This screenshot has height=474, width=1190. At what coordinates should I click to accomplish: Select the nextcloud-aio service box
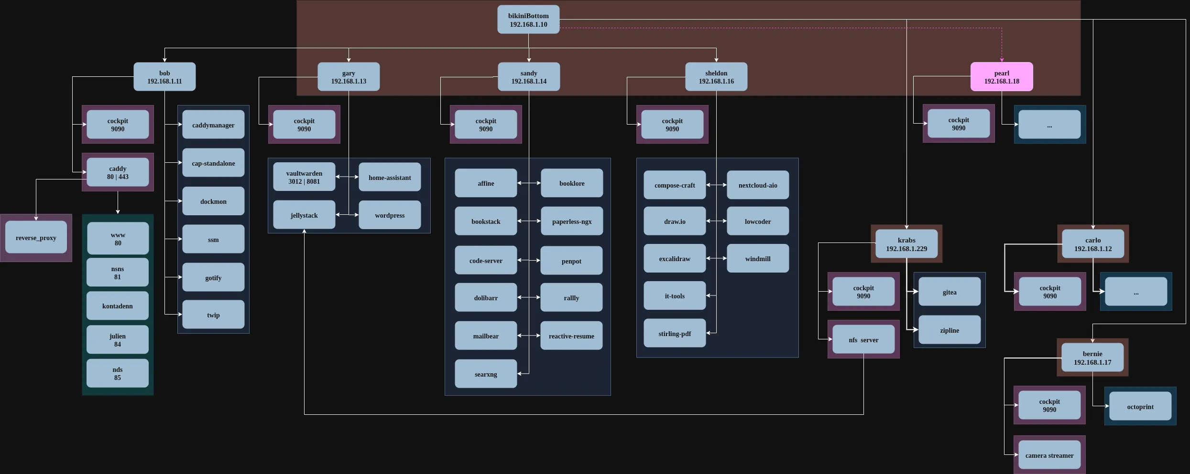758,185
